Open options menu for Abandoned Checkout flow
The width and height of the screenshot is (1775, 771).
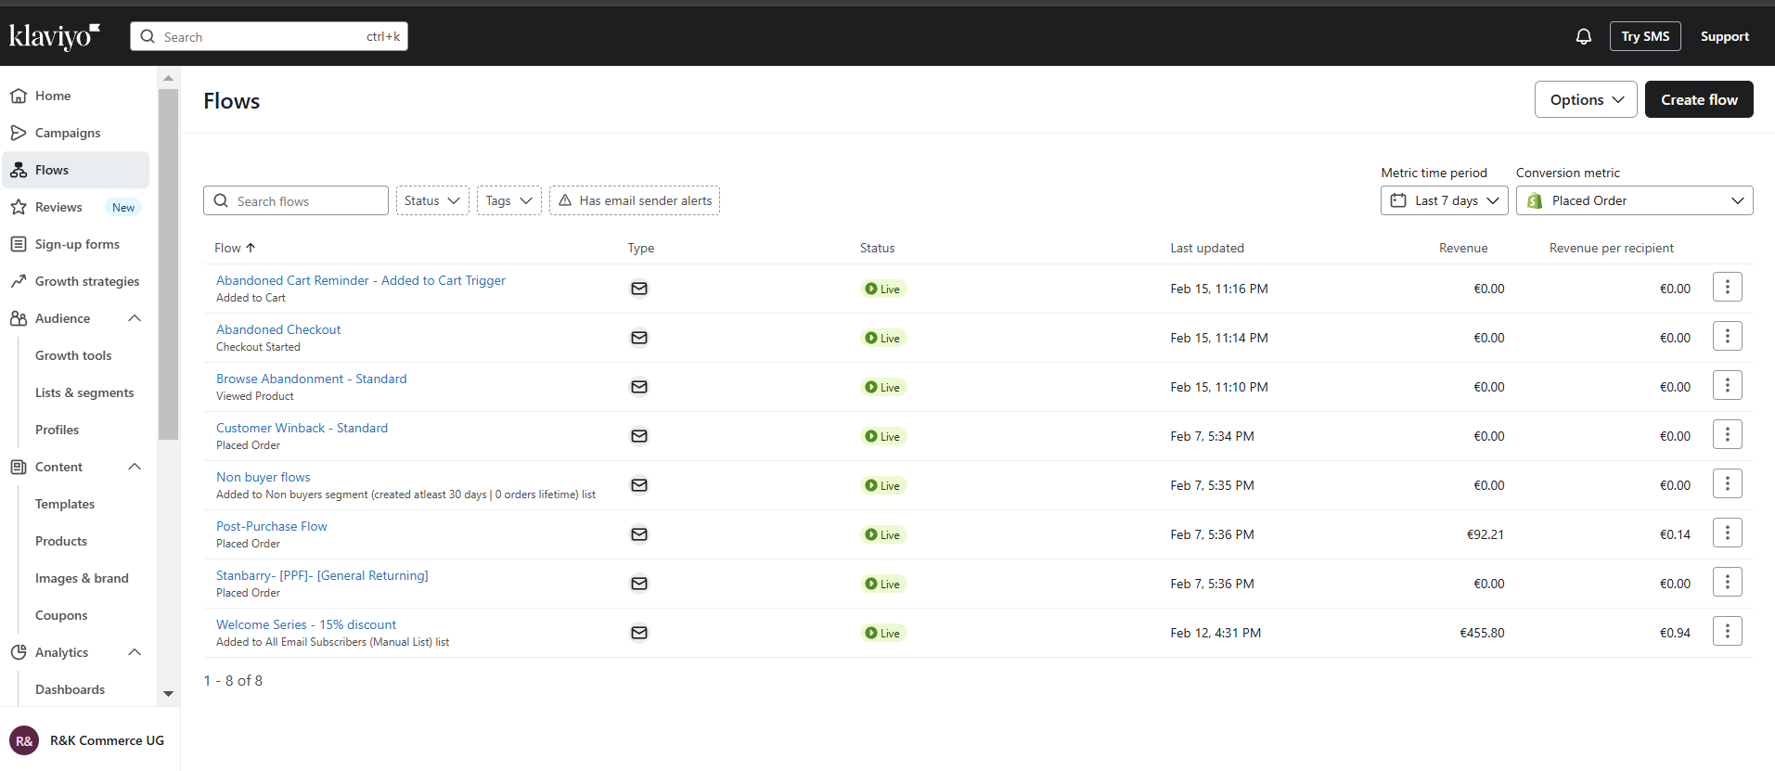coord(1728,337)
